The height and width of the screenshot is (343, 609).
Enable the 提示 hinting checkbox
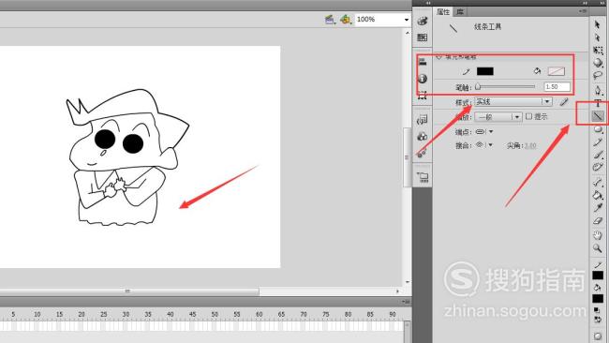click(x=528, y=116)
